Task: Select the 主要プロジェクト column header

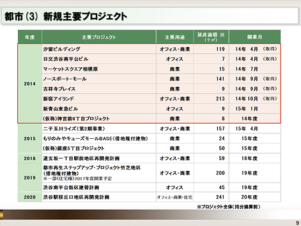Action: [x=99, y=37]
